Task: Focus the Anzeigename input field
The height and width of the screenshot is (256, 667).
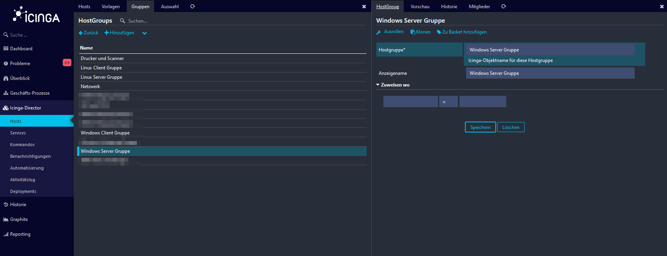Action: (x=550, y=73)
